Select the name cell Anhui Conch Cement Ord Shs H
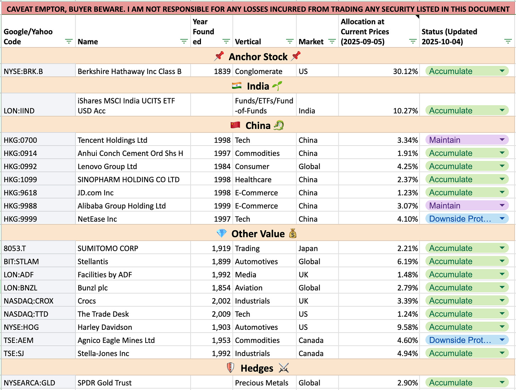Image resolution: width=516 pixels, height=390 pixels. click(x=133, y=153)
